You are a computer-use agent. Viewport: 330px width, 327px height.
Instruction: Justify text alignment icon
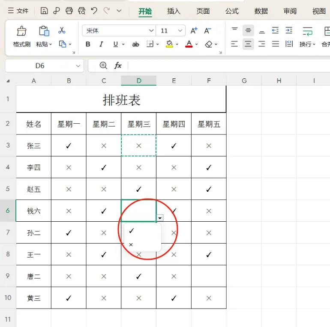click(x=275, y=44)
